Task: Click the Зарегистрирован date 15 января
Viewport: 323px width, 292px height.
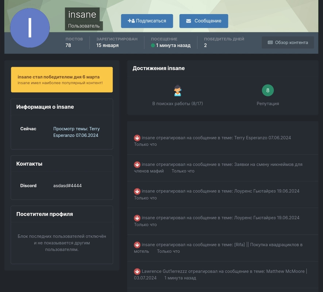Action: tap(107, 45)
